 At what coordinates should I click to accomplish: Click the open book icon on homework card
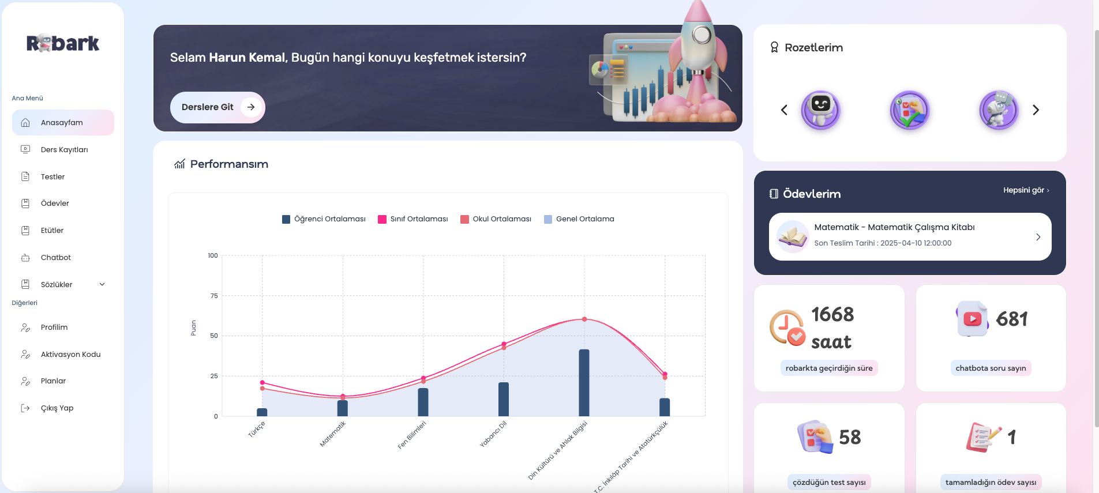(x=793, y=236)
